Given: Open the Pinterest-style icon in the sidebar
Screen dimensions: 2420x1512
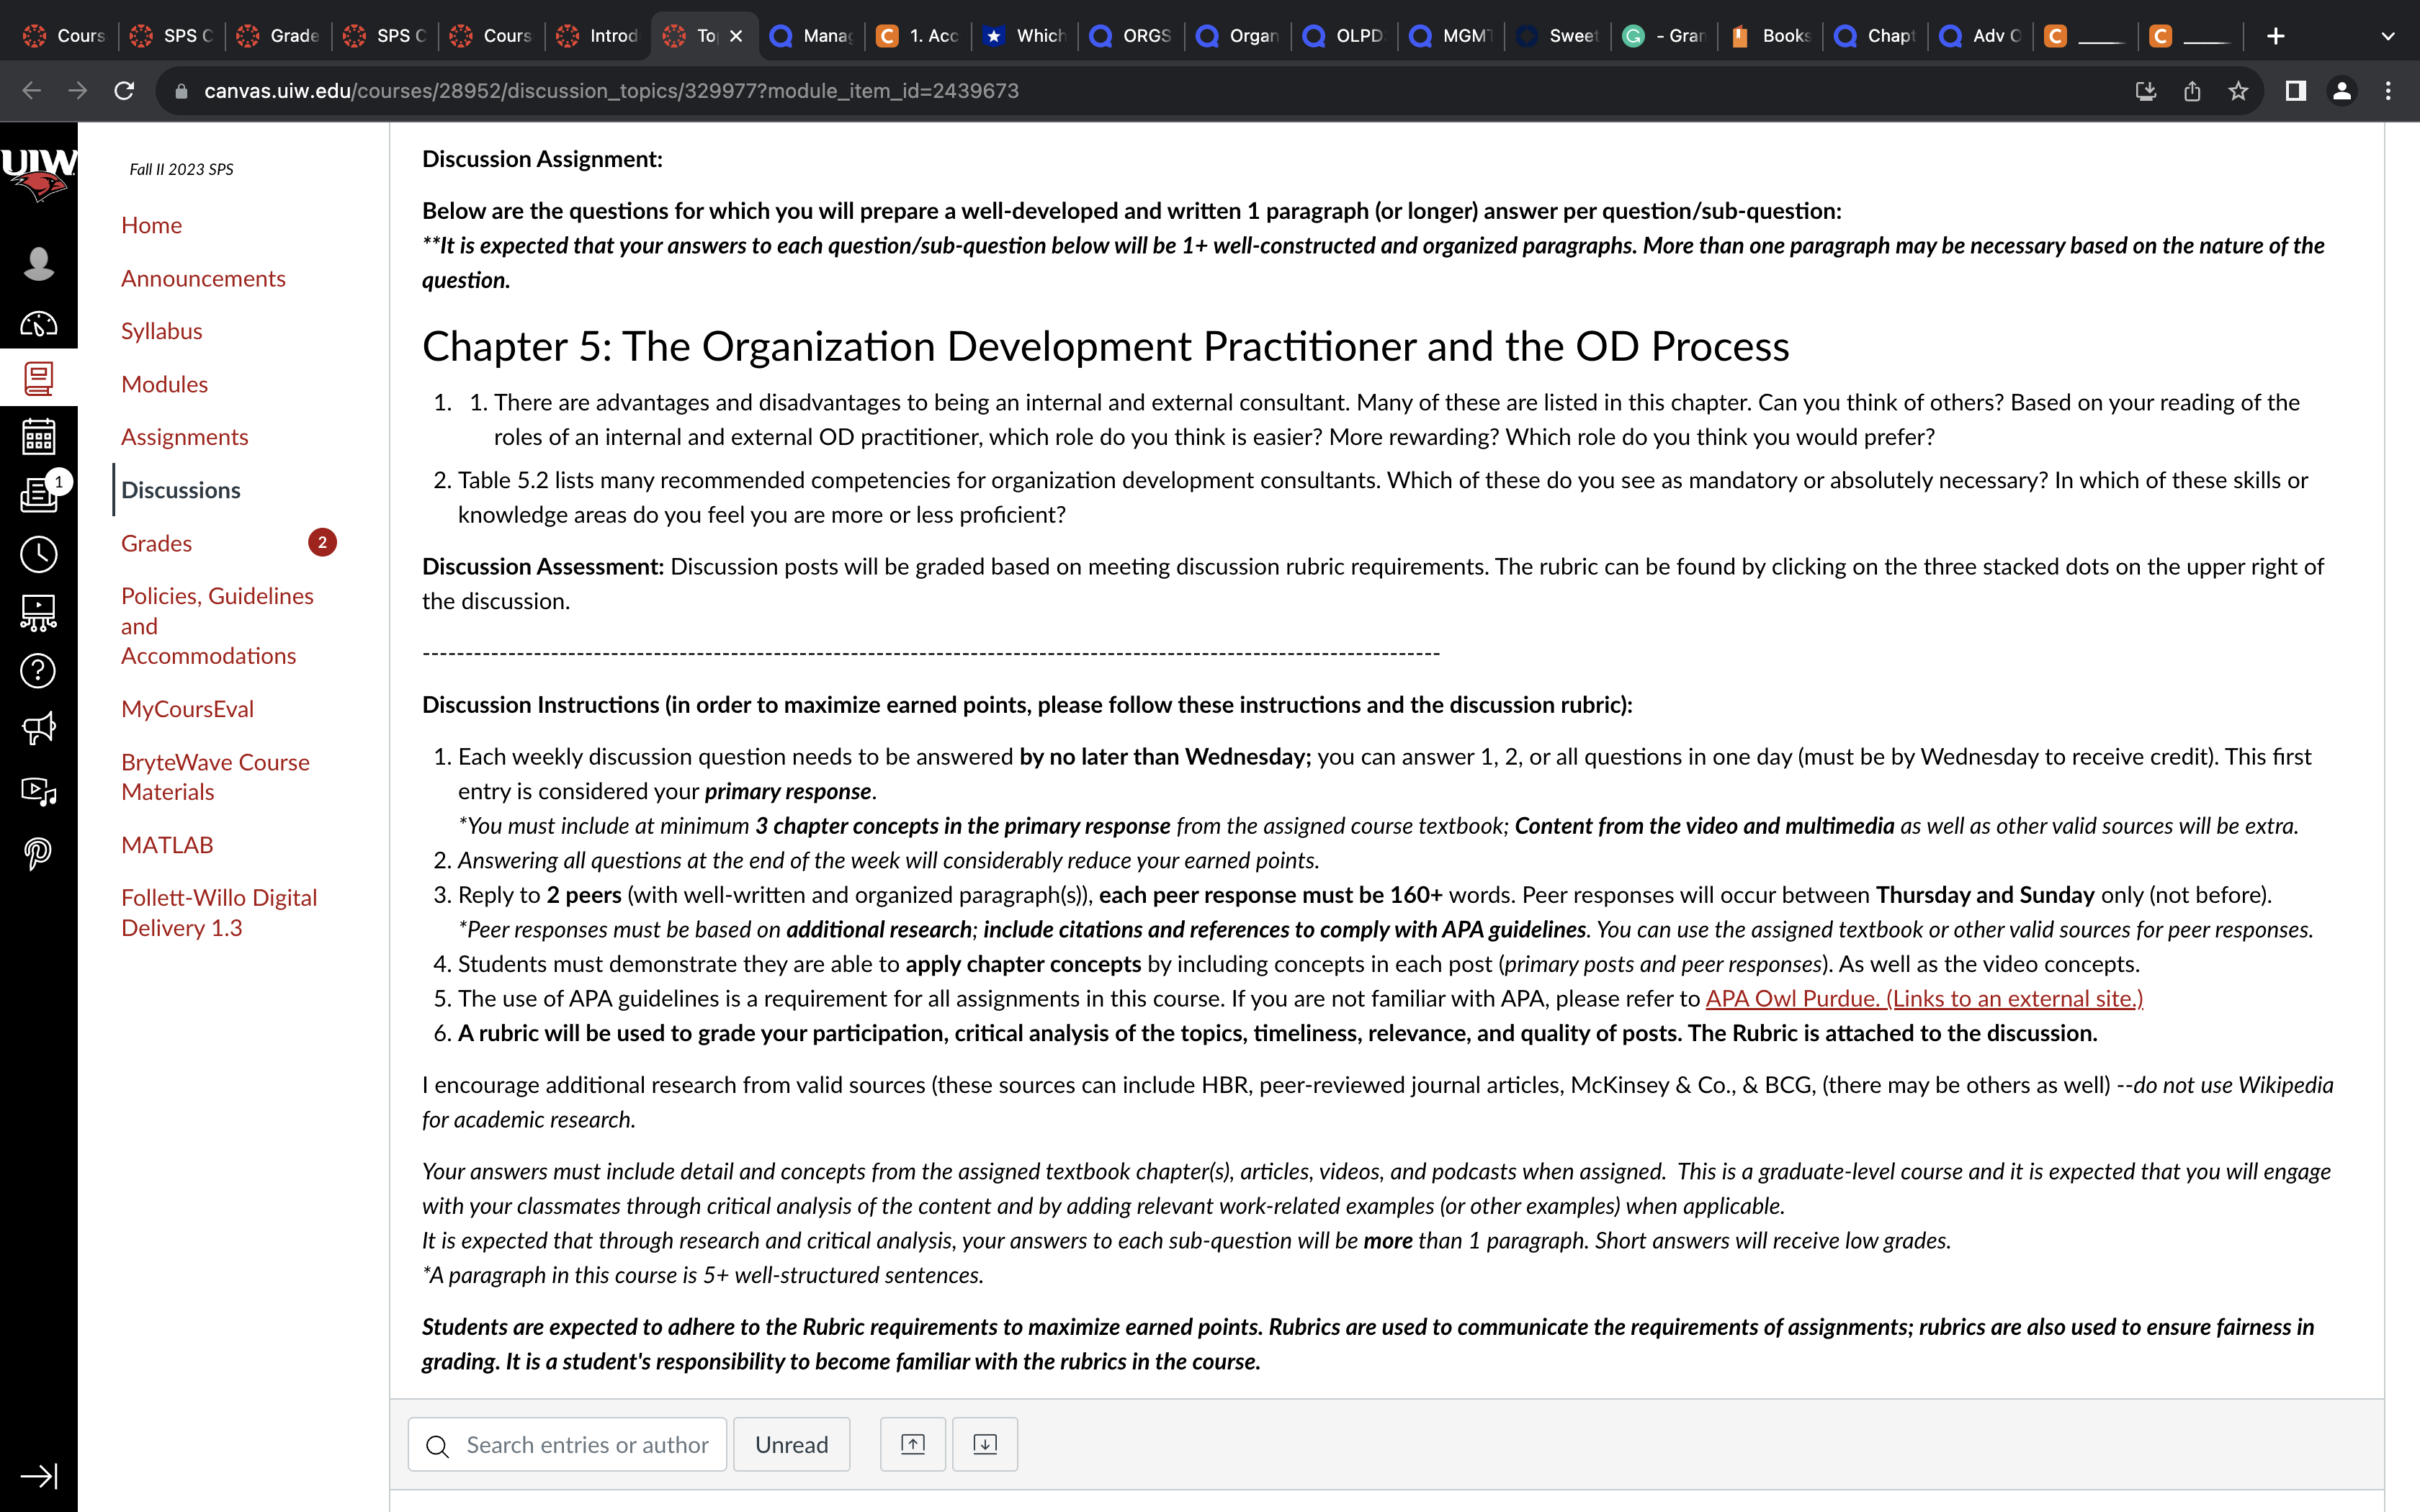Looking at the screenshot, I should [x=38, y=853].
